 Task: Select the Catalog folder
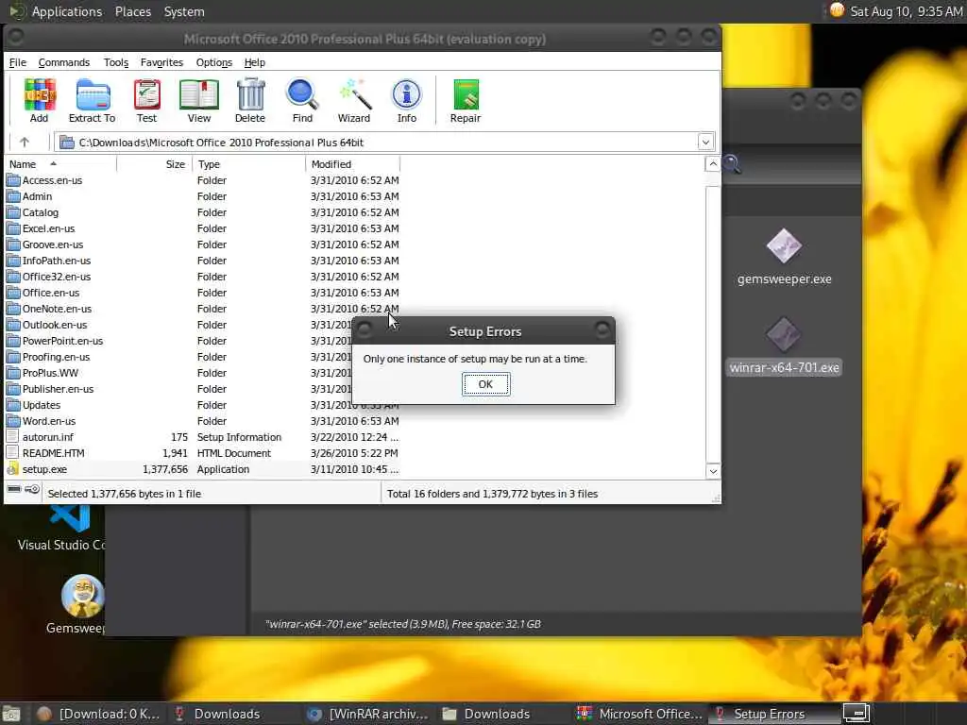coord(40,212)
